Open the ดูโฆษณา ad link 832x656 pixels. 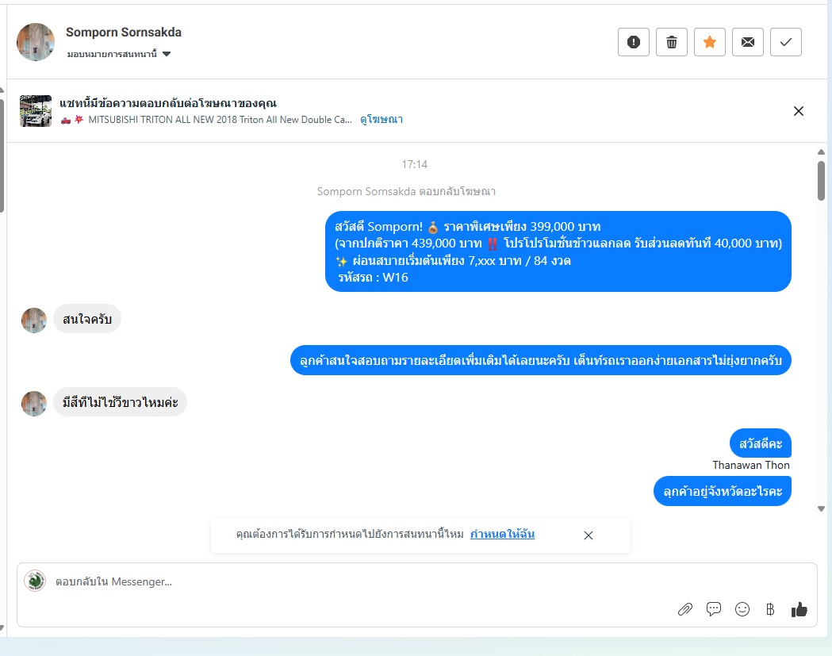tap(381, 120)
